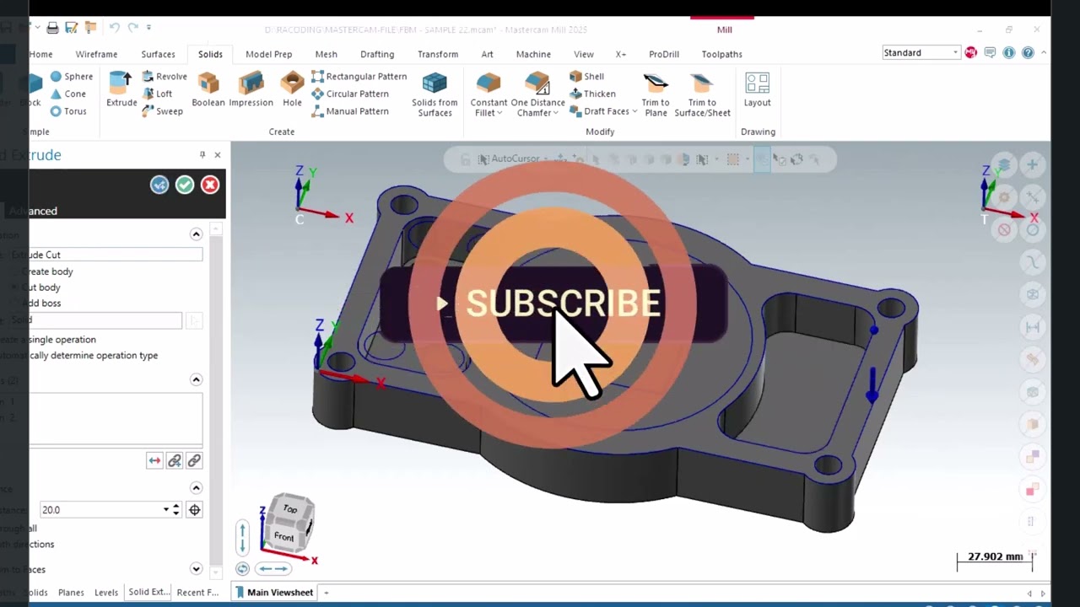Click the distance input field 20.0
The height and width of the screenshot is (607, 1080).
(x=100, y=510)
